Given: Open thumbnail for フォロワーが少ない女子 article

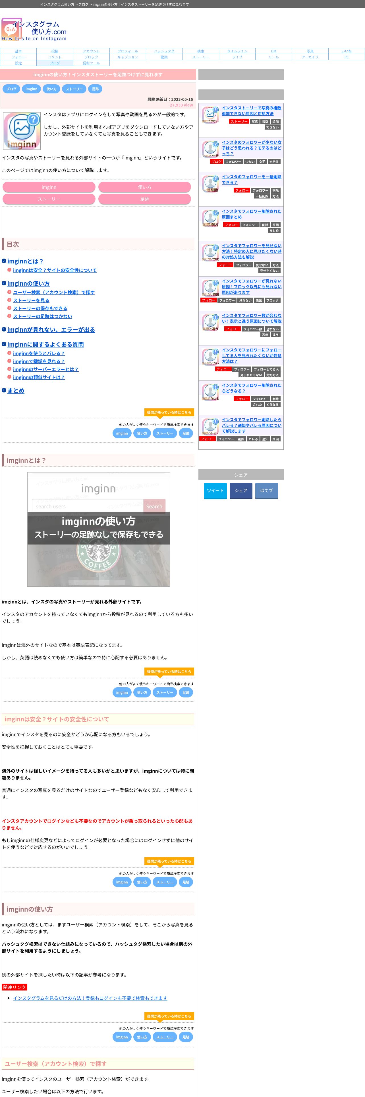Looking at the screenshot, I should click(x=210, y=150).
